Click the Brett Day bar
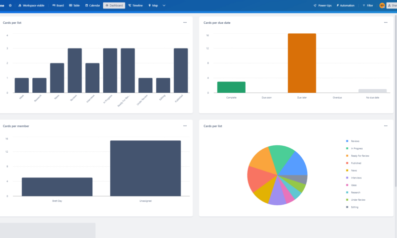 [x=57, y=186]
